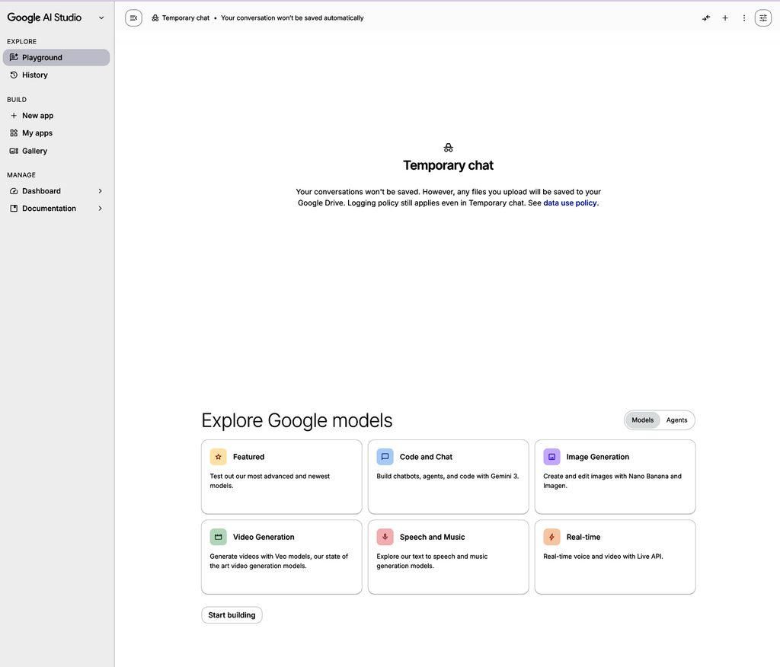Collapse the sidebar with the toggle icon
The height and width of the screenshot is (667, 780).
click(x=133, y=18)
